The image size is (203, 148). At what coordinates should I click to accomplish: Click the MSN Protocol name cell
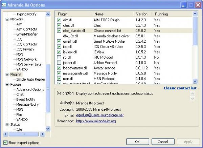point(104,79)
